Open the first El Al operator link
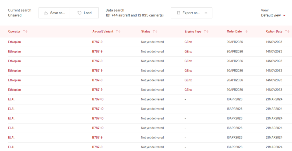 (x=11, y=99)
